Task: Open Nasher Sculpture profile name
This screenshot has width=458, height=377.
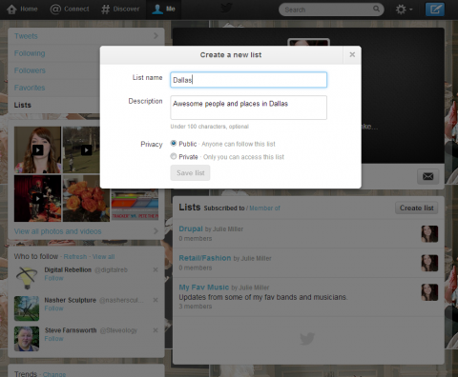Action: 71,300
